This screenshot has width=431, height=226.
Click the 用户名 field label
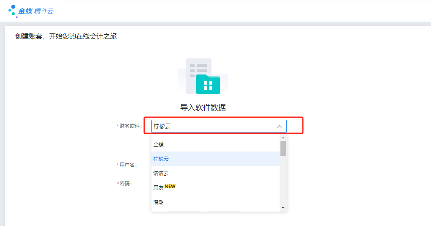[127, 165]
